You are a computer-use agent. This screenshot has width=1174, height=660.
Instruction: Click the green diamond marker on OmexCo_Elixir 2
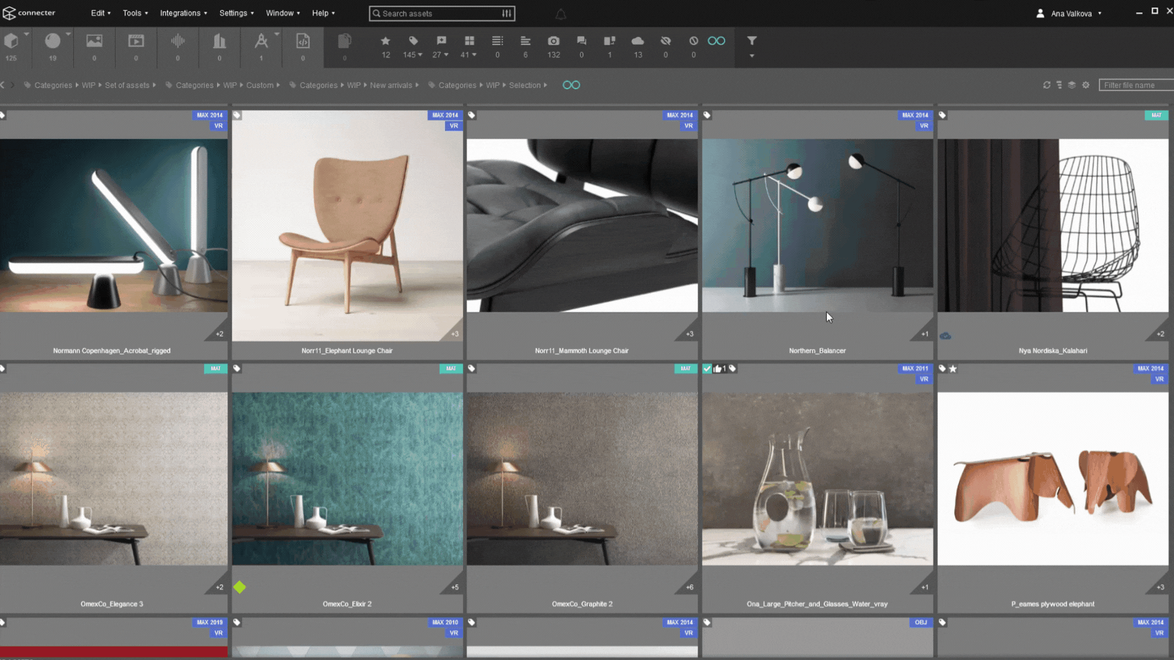tap(240, 587)
